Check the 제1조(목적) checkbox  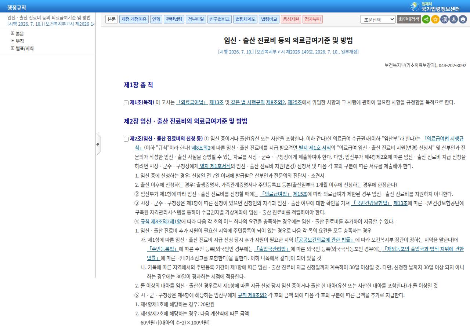(x=126, y=103)
